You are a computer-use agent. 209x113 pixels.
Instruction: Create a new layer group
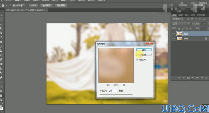point(197,78)
